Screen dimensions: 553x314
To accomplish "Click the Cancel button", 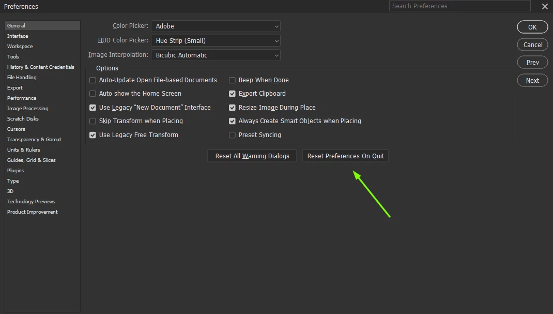I will pyautogui.click(x=532, y=45).
